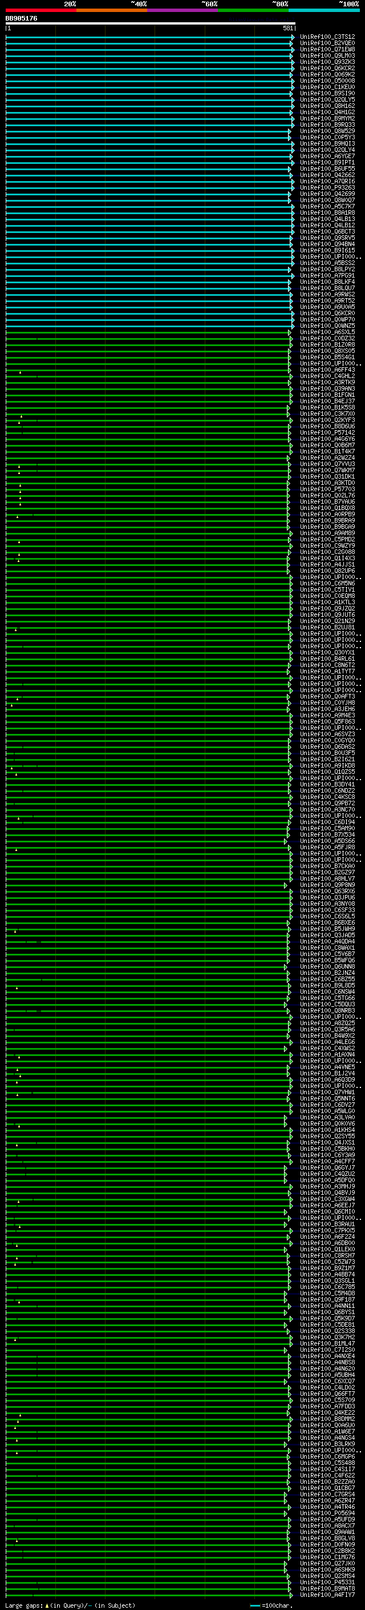Click the cyan =100char. scale bar in the legend

click(x=254, y=1605)
